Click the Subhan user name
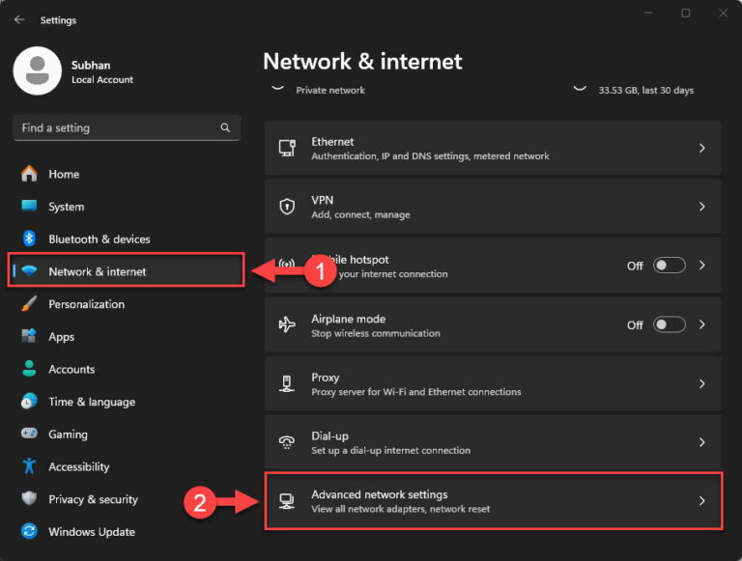 click(91, 66)
